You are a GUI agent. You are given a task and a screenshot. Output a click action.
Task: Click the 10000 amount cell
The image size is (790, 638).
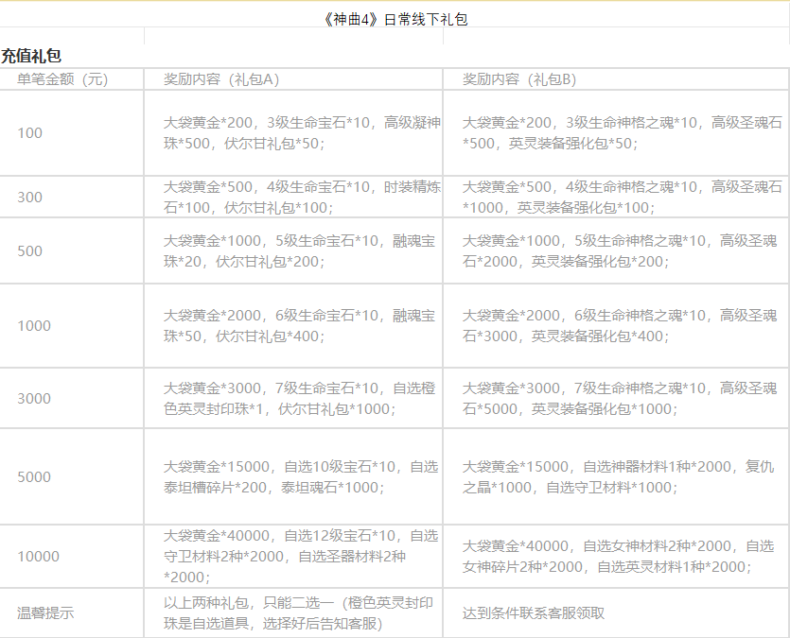[x=38, y=557]
